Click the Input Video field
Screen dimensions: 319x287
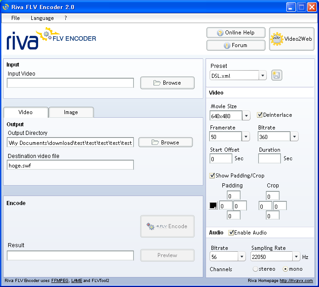click(70, 83)
